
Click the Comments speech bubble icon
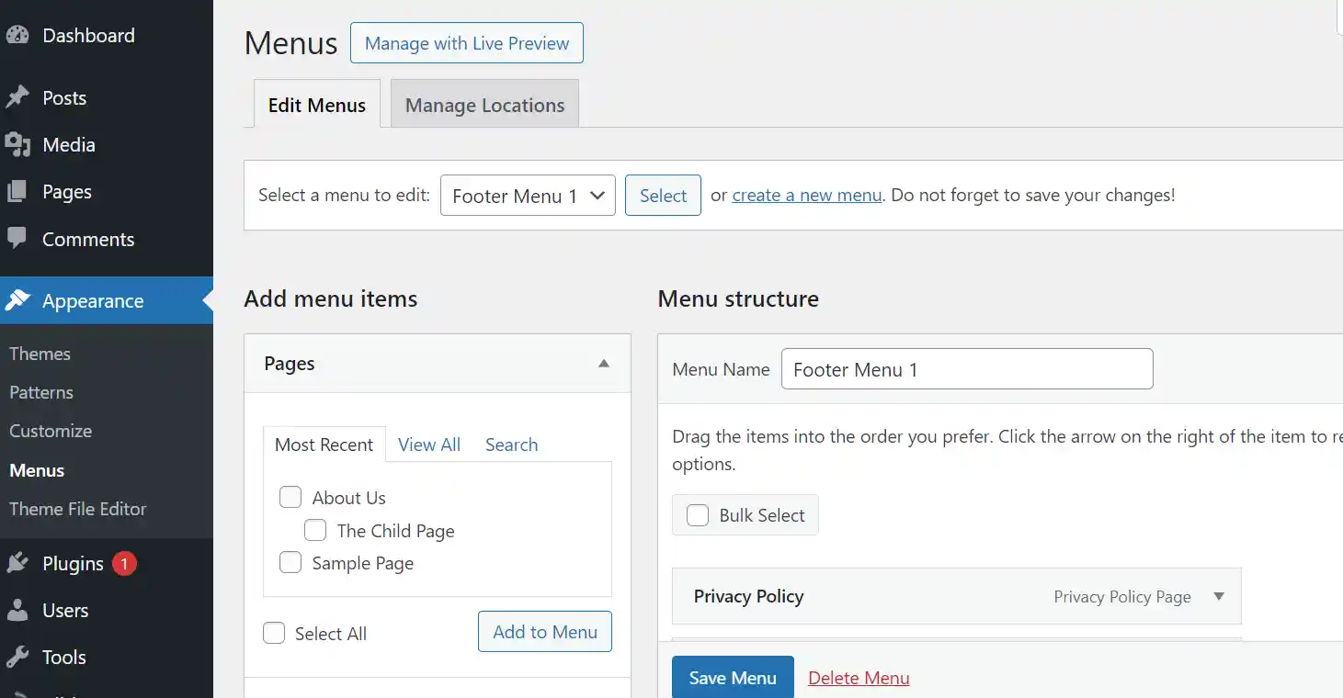pos(17,239)
